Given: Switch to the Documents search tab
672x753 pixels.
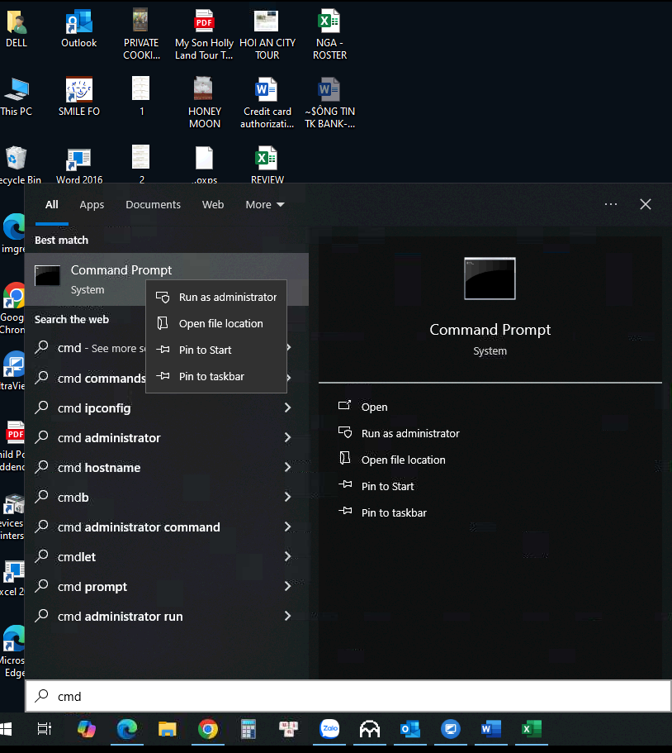Looking at the screenshot, I should [153, 205].
